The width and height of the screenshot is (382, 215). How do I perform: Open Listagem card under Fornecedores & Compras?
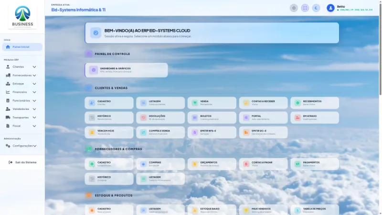[160, 179]
